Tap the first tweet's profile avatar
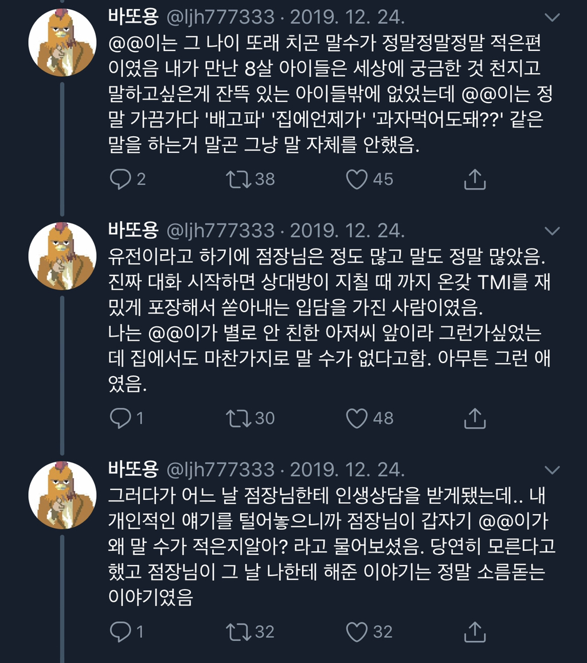This screenshot has width=587, height=663. pos(62,43)
